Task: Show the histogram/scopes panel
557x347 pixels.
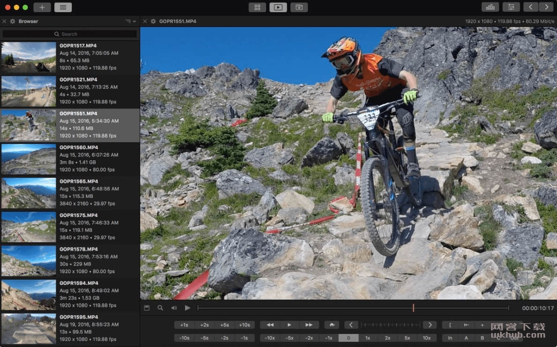Action: (x=490, y=7)
